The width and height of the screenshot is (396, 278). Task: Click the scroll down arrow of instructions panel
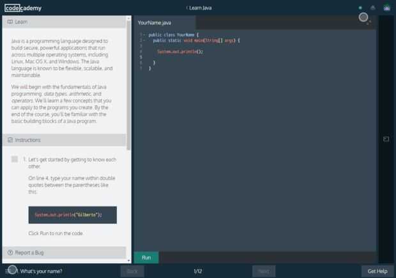pyautogui.click(x=129, y=261)
